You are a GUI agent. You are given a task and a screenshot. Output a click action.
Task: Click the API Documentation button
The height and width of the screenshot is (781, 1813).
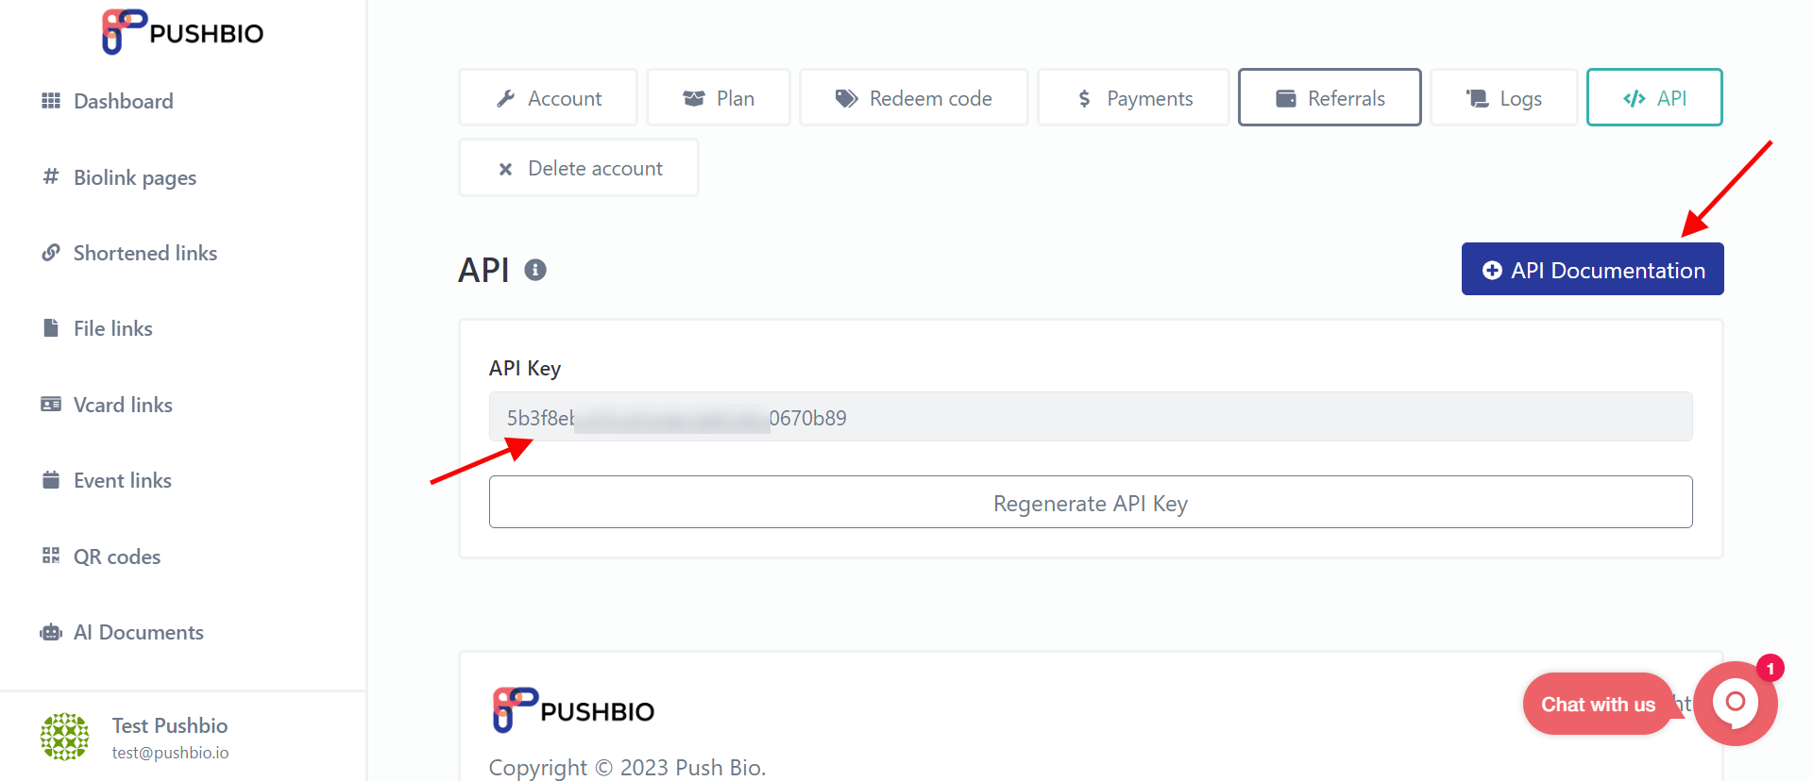(1593, 270)
